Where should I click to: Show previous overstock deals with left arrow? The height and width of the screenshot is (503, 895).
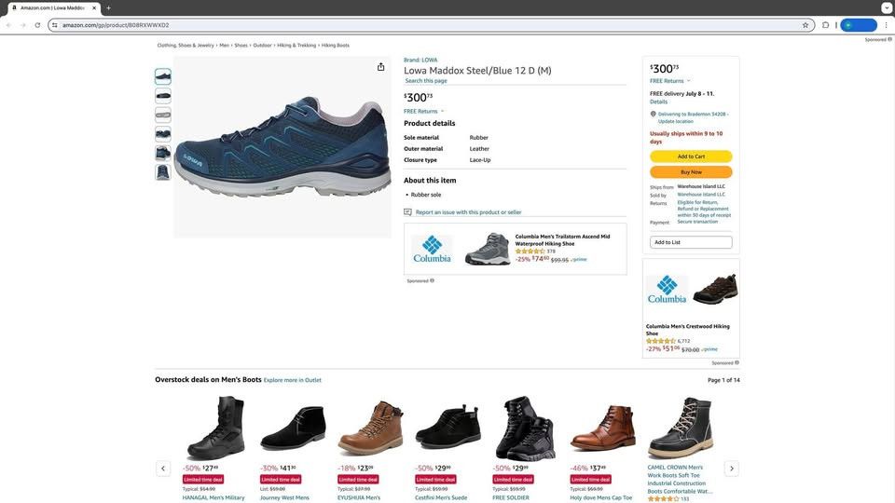[162, 469]
